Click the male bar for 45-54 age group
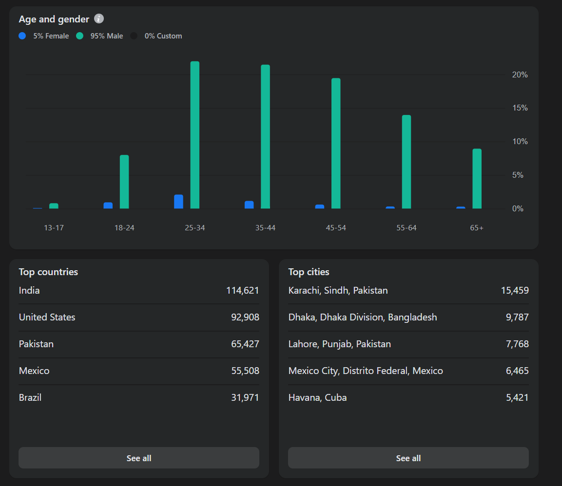 [336, 143]
